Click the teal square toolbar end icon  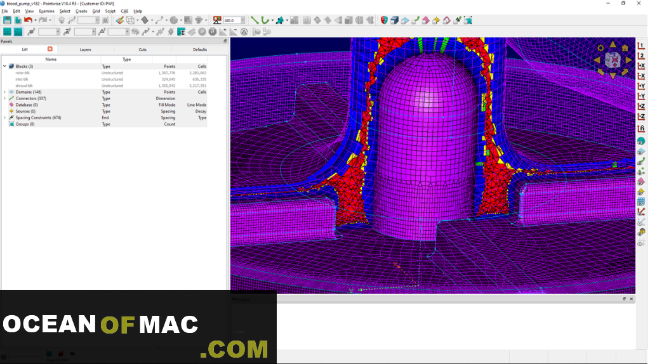468,20
